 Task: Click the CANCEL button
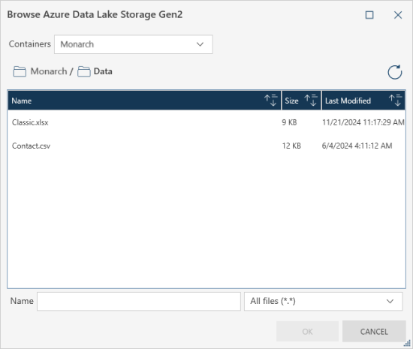[x=374, y=332]
